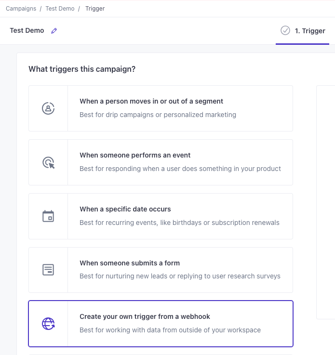
Task: Select 'When a person moves in or out of a segment'
Action: click(x=151, y=101)
